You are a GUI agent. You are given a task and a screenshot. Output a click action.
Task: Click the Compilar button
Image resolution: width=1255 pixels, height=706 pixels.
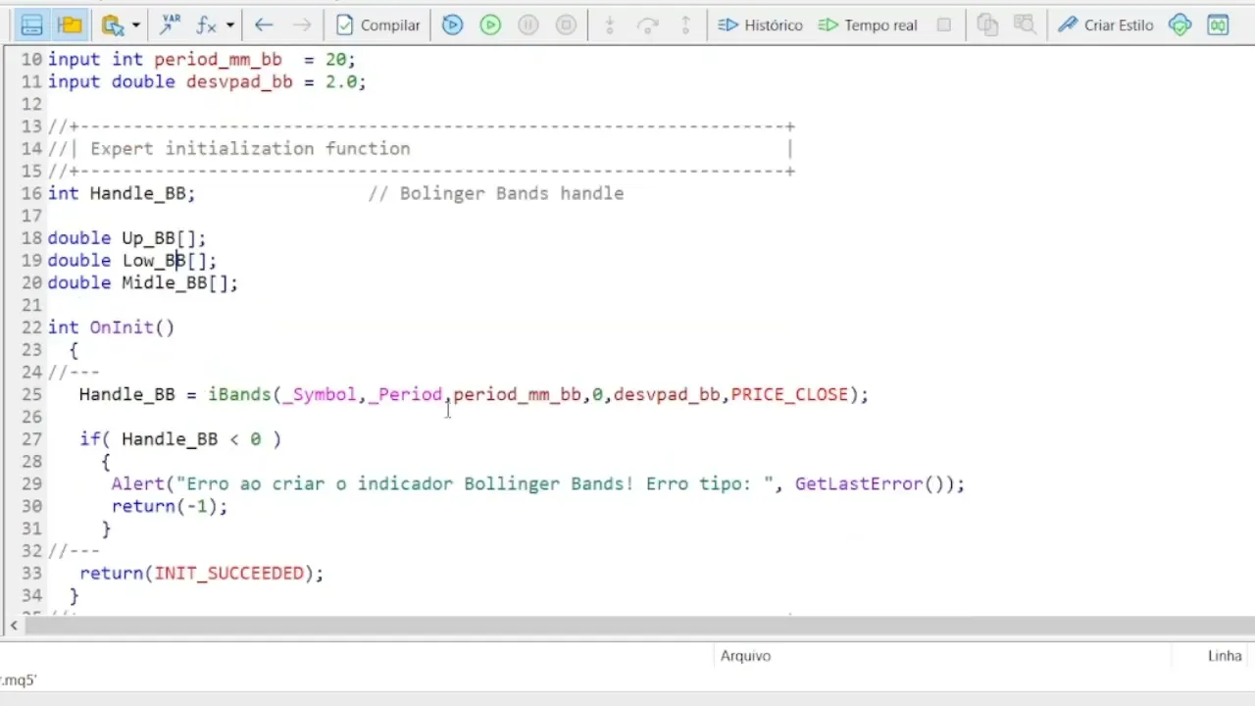[x=378, y=25]
